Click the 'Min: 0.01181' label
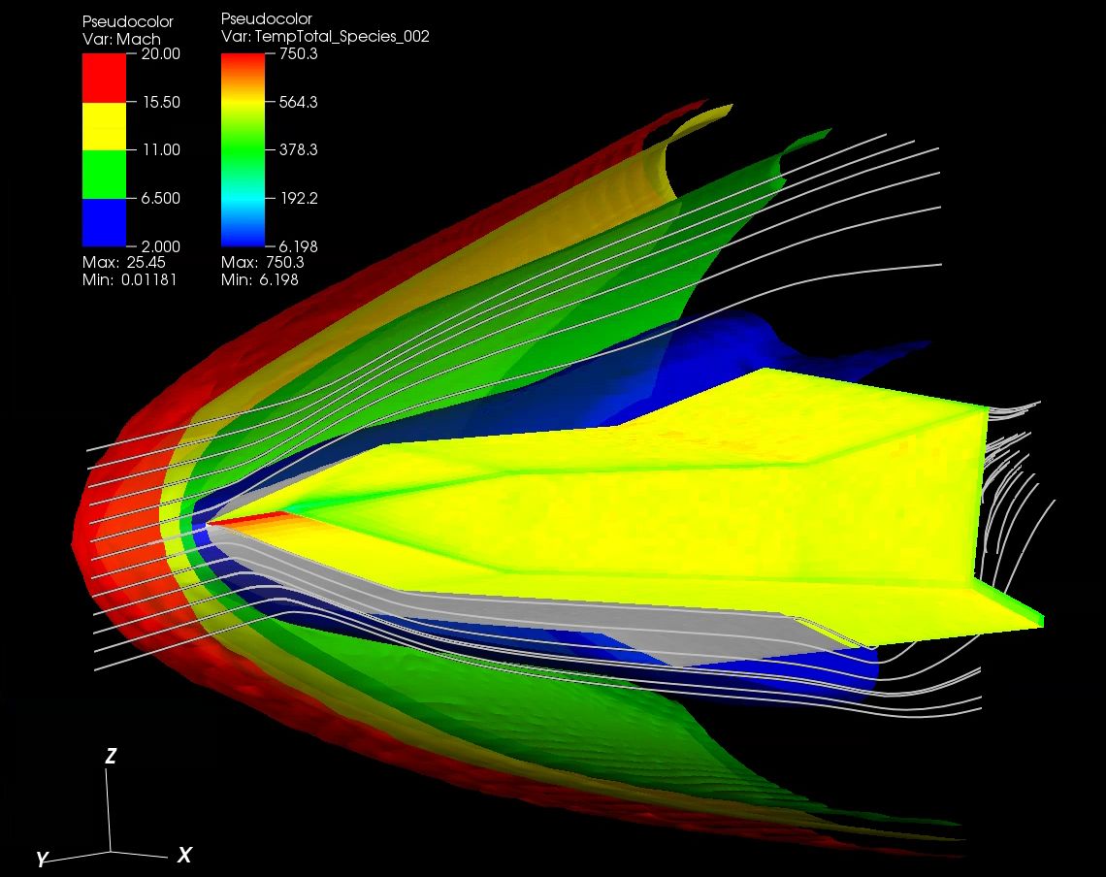This screenshot has height=877, width=1106. tap(129, 280)
